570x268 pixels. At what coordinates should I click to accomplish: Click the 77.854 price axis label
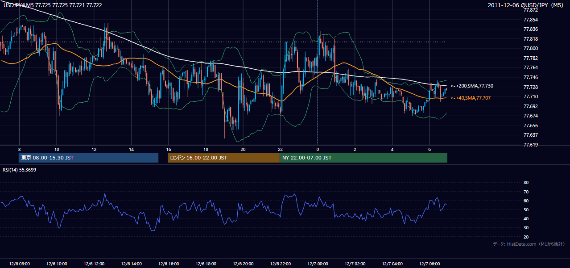tap(532, 20)
